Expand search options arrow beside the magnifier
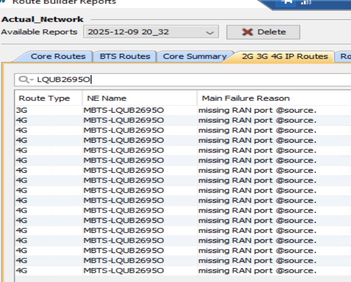The height and width of the screenshot is (282, 351). point(30,80)
